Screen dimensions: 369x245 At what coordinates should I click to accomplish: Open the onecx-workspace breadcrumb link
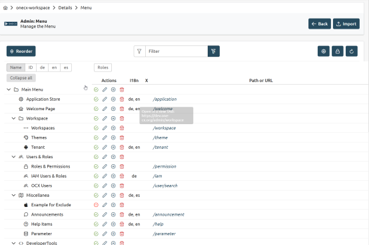coord(33,8)
